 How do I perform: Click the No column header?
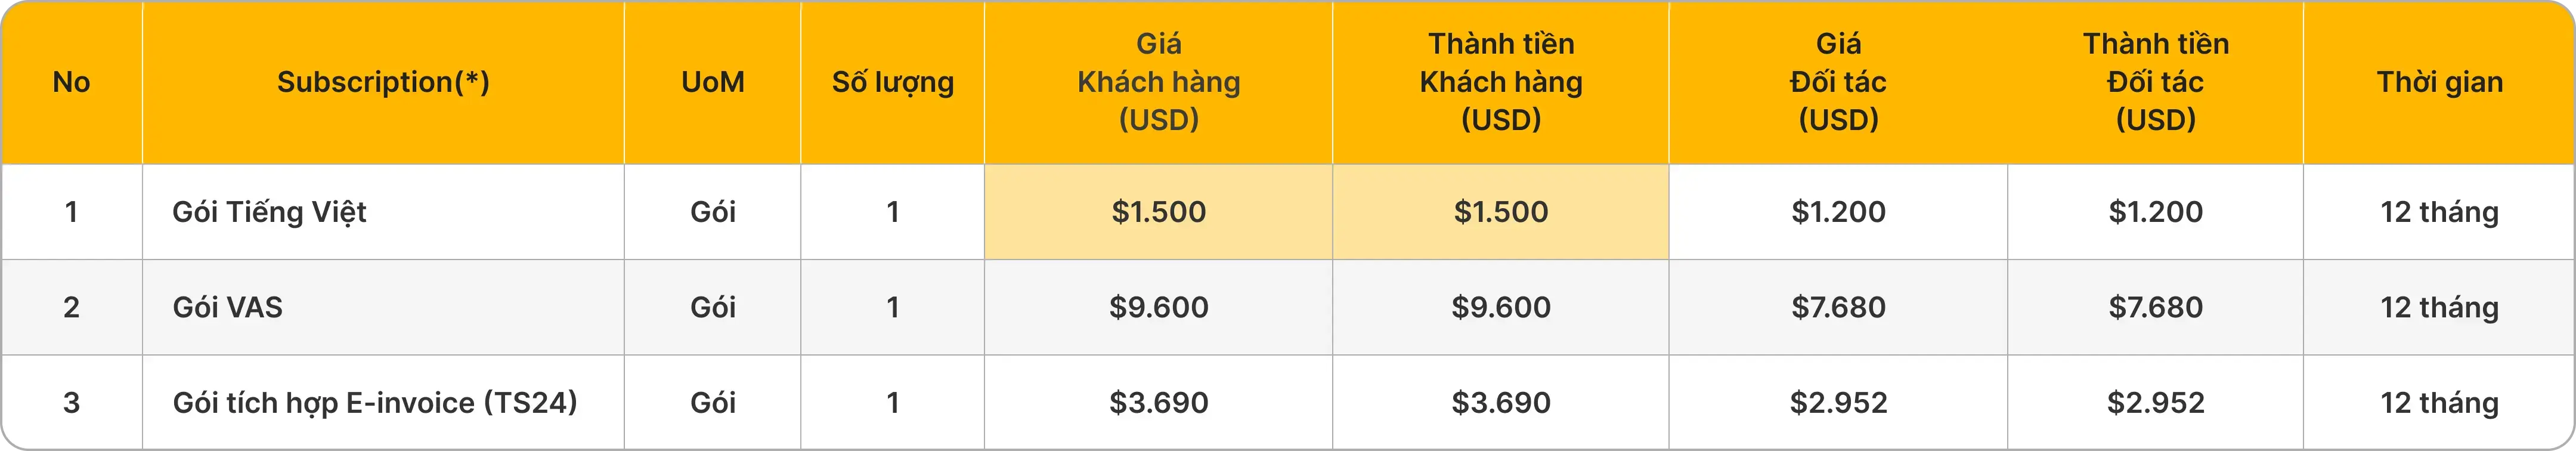(x=71, y=82)
